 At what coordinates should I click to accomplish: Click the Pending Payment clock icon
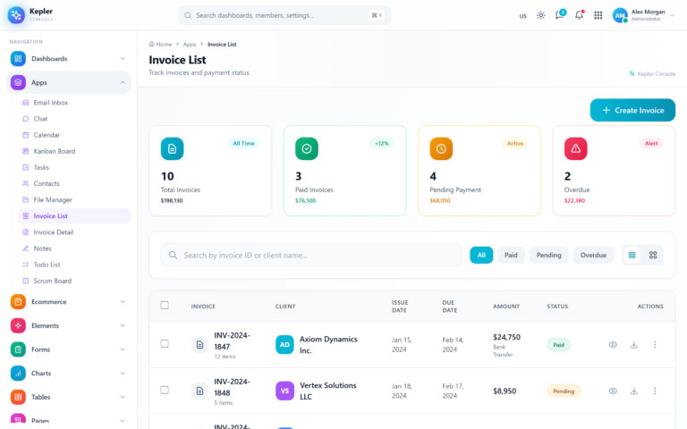441,149
